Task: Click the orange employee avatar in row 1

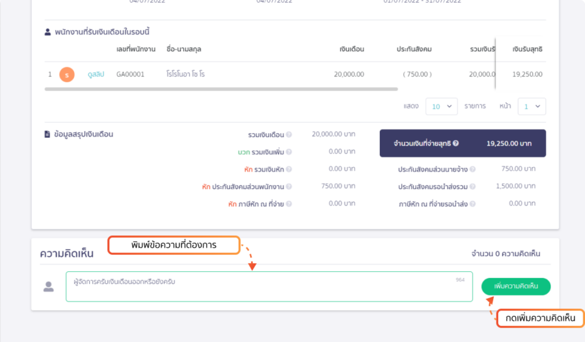Action: [67, 74]
